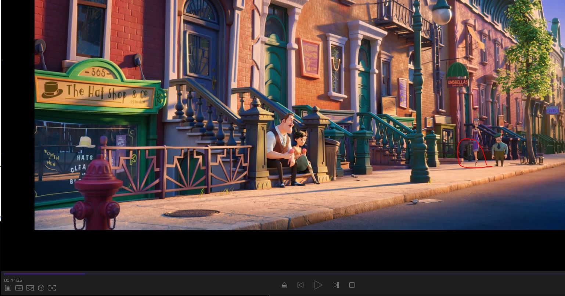Click the UMBRELLAS shop sign in video
Screen dimensions: 565x296
pyautogui.click(x=457, y=82)
